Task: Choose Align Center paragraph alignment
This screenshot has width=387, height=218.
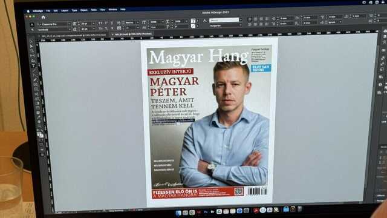Action: pyautogui.click(x=255, y=19)
